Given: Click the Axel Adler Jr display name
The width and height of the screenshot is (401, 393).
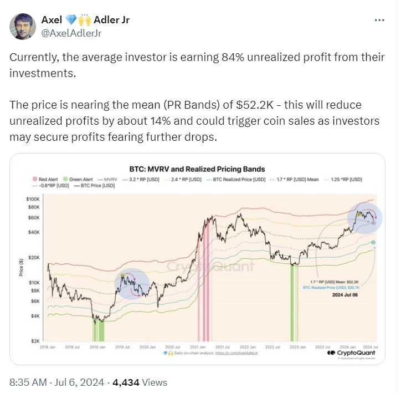Looking at the screenshot, I should click(x=85, y=20).
